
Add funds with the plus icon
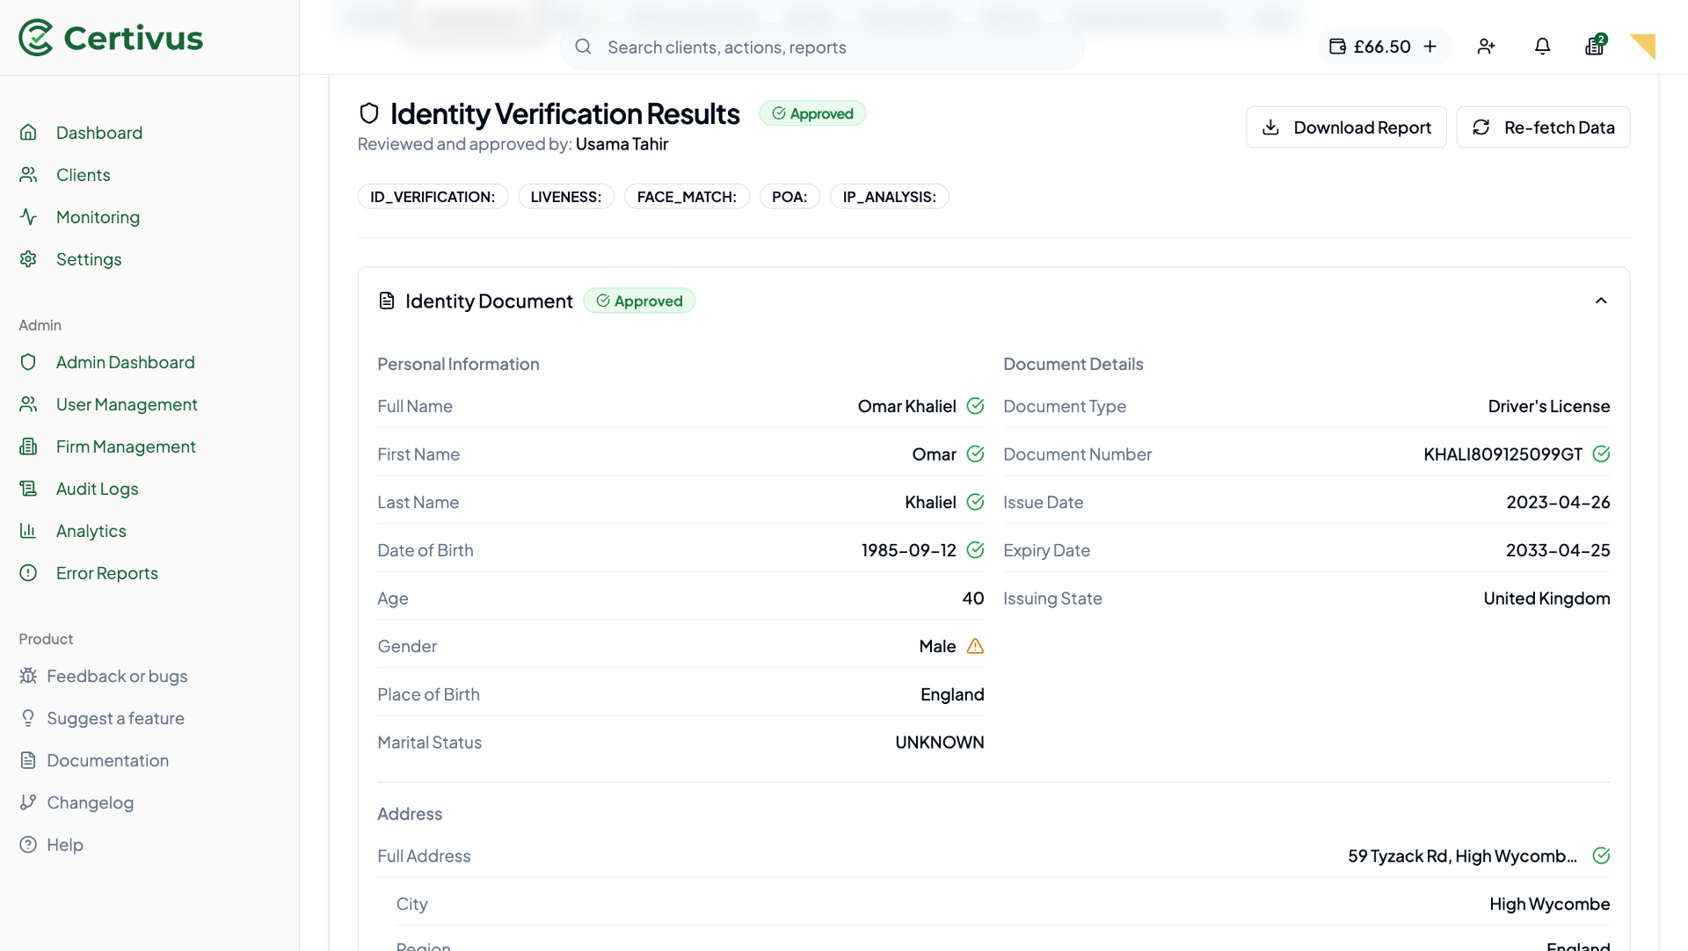click(x=1430, y=47)
